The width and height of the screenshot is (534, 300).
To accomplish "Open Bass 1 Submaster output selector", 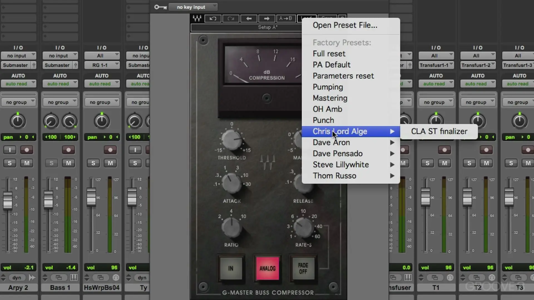I will 57,65.
